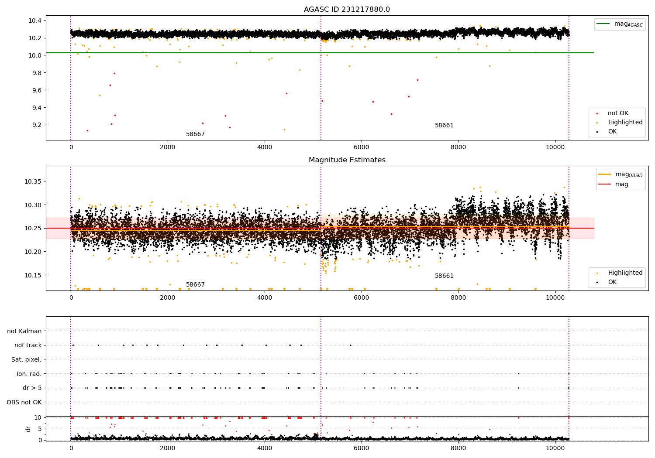Click the 'OBS not OK' row label
The height and width of the screenshot is (458, 655).
click(x=24, y=402)
